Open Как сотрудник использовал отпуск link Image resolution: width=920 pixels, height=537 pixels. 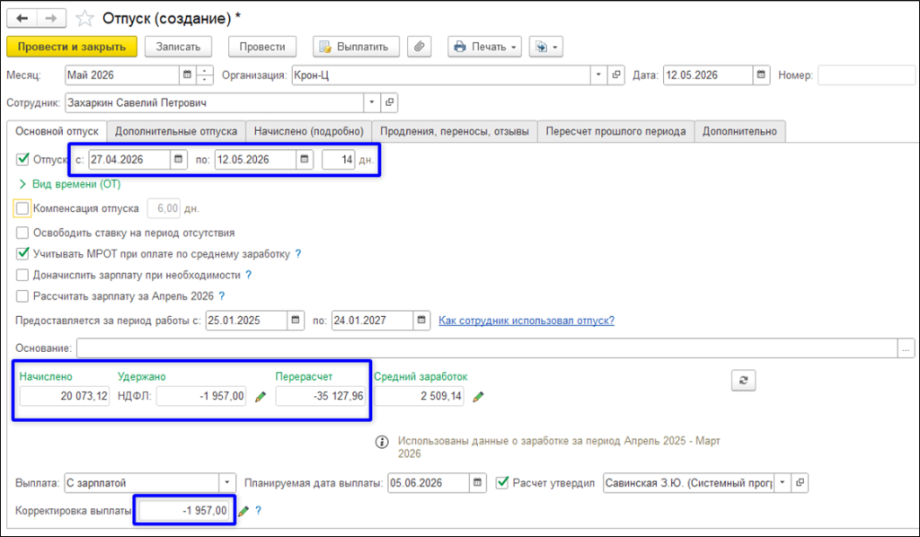coord(526,321)
